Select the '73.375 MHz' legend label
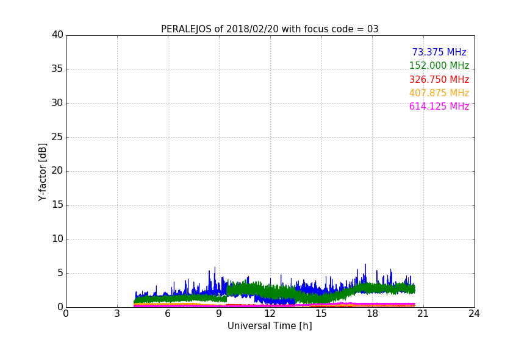527x351 pixels. pyautogui.click(x=439, y=52)
